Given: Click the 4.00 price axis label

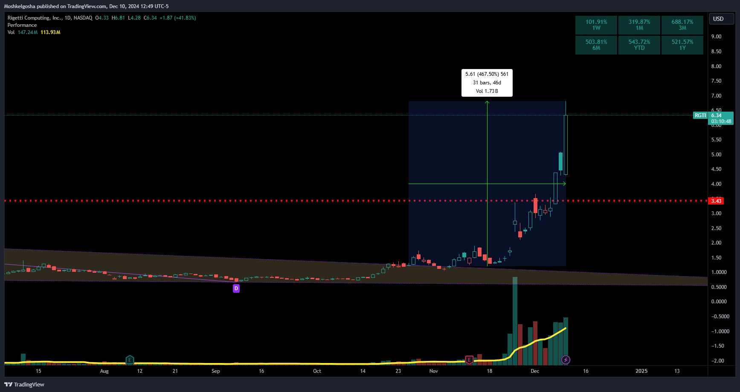Looking at the screenshot, I should (716, 184).
